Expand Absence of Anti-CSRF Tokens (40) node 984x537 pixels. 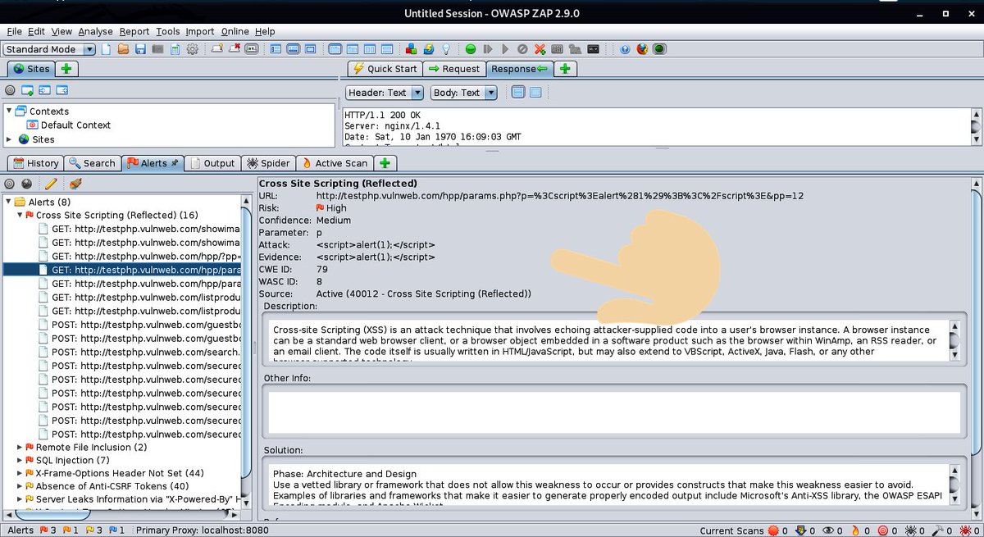click(20, 486)
